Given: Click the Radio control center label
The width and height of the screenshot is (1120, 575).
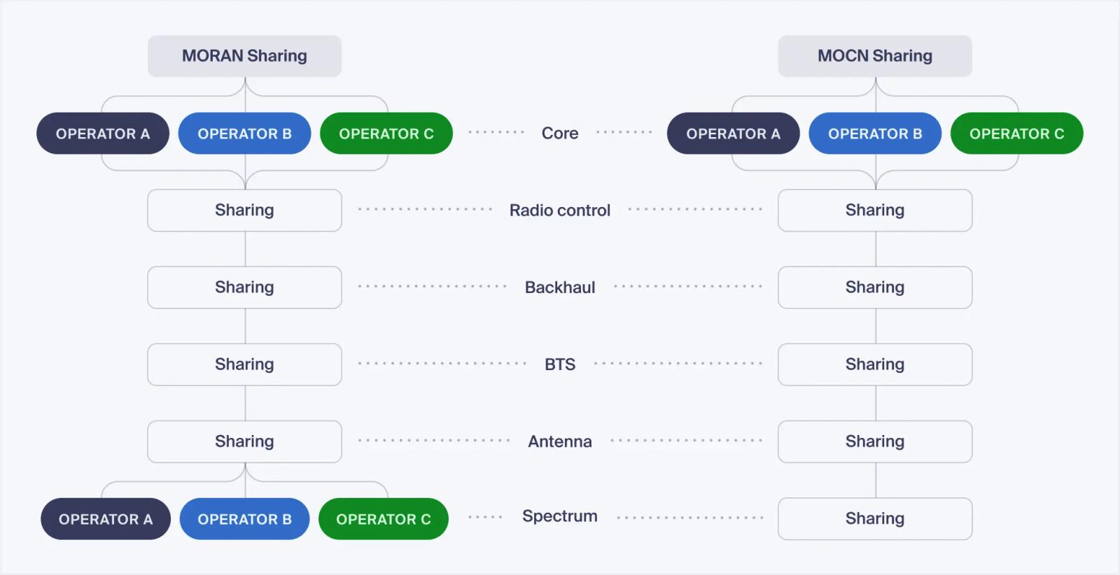Looking at the screenshot, I should 560,211.
